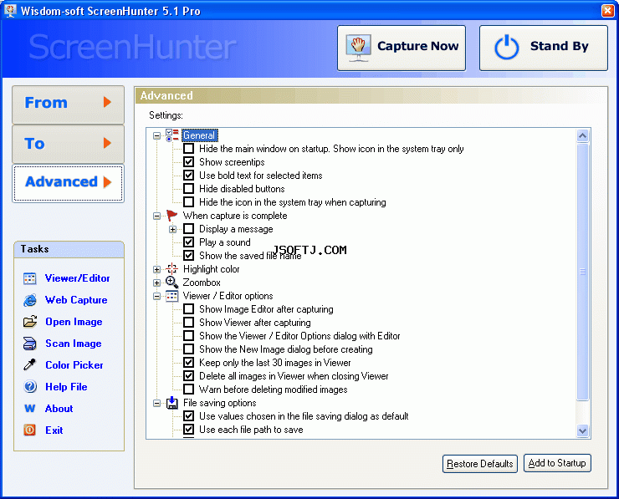Uncheck Show screentips
619x499 pixels.
[x=189, y=162]
